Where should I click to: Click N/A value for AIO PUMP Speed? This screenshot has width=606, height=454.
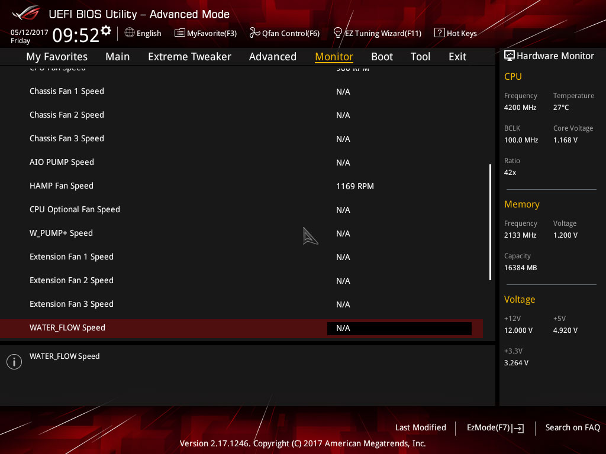coord(343,163)
